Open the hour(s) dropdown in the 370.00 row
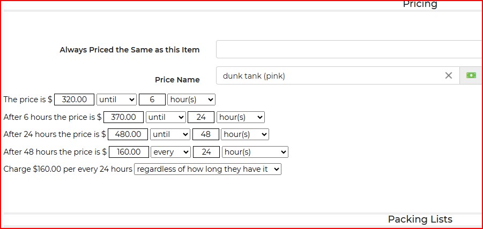Screen dimensions: 483x229 [240, 117]
